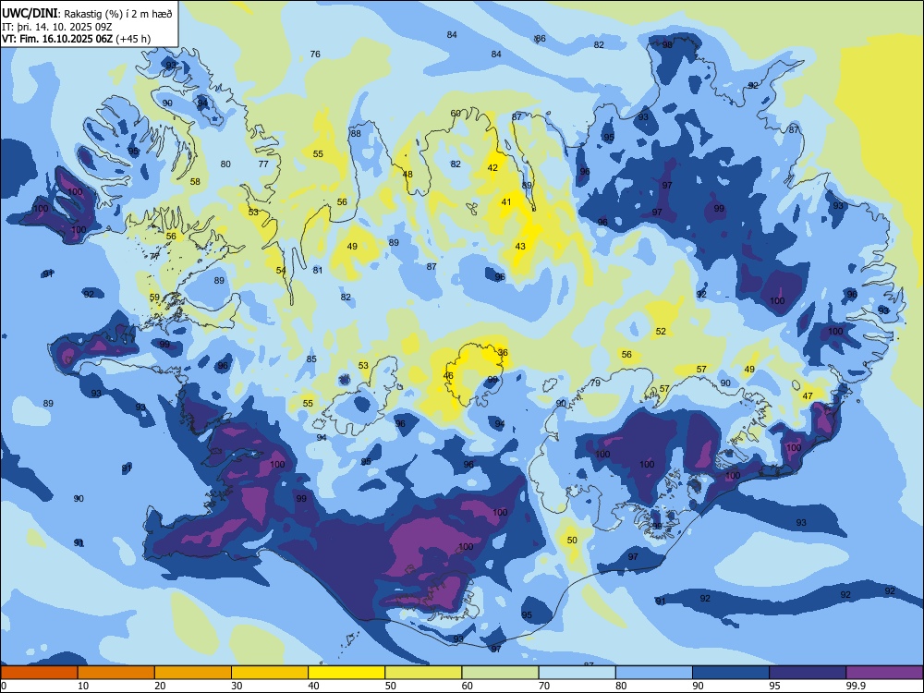Screen dimensions: 924x693
Task: Click the humidity value '79' on the map
Action: click(x=595, y=383)
